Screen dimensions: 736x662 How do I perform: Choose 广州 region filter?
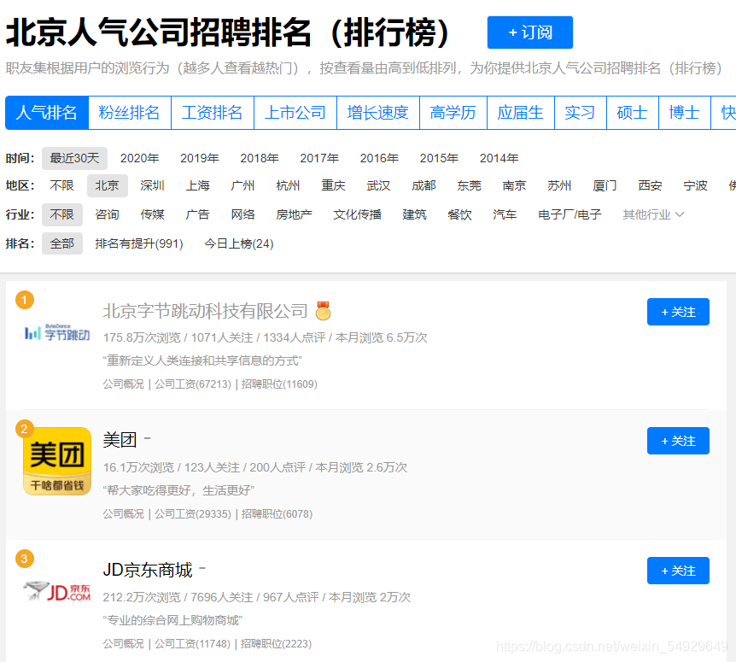pyautogui.click(x=242, y=185)
